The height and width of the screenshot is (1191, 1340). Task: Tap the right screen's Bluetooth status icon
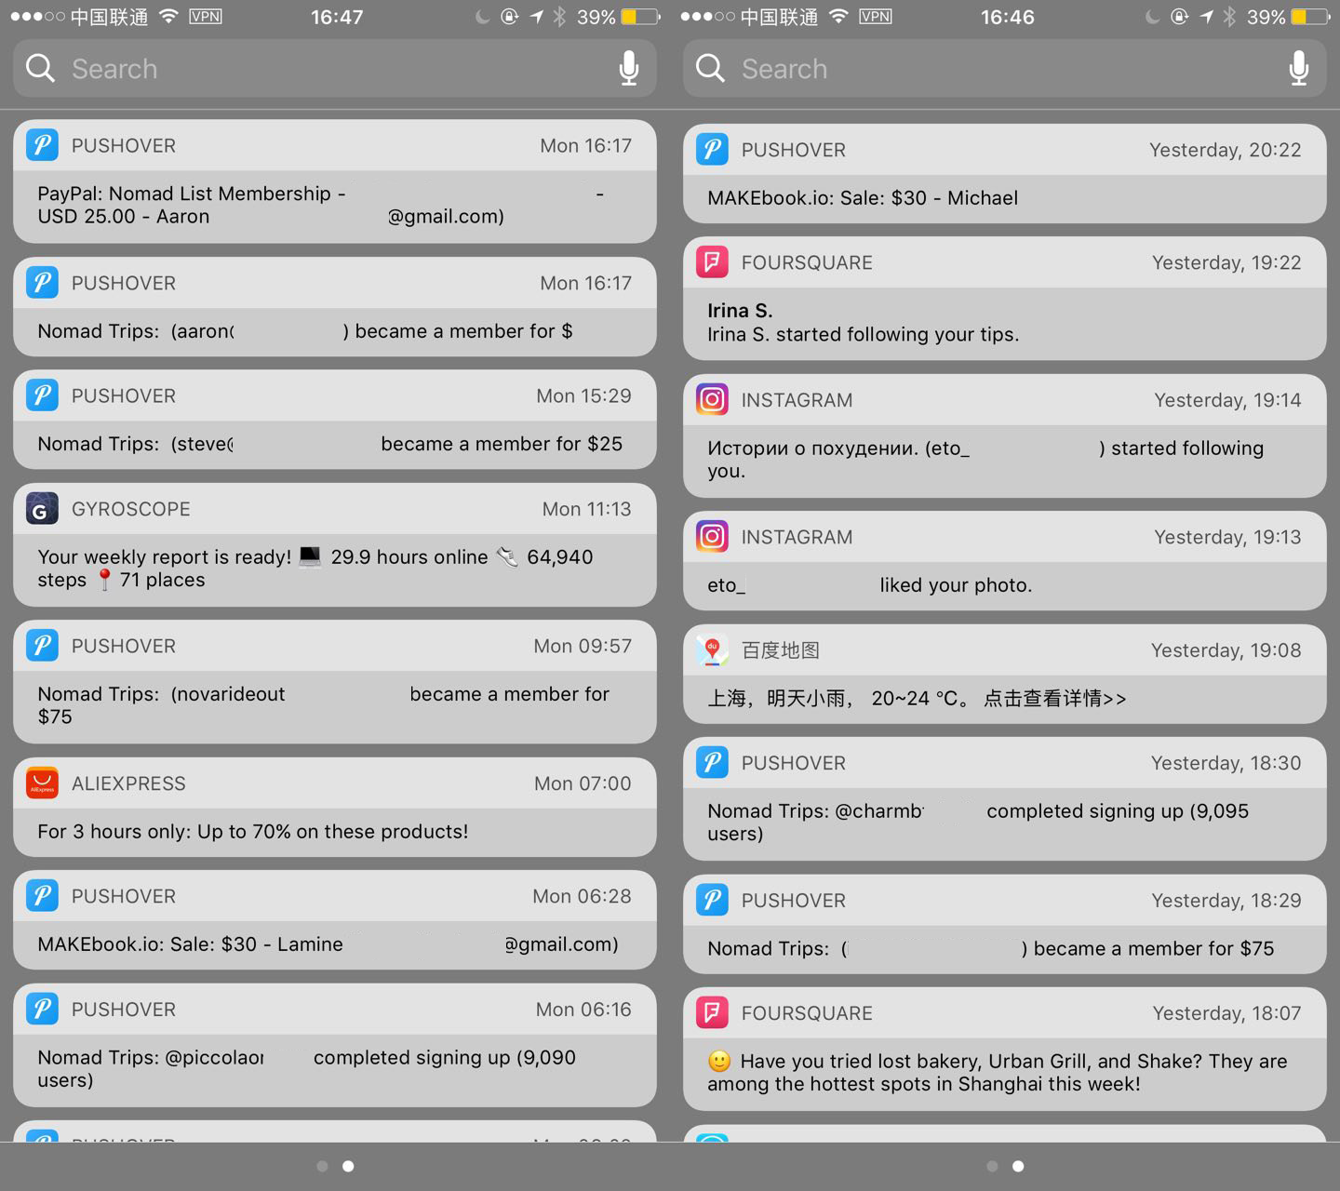1229,17
